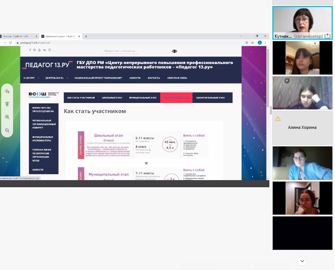Viewport: 335px width, 270px height.
Task: Open the 'Школьный этап' tab
Action: (x=112, y=98)
